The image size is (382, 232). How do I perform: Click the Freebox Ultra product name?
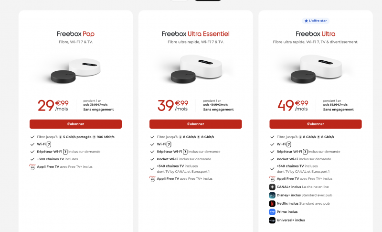(315, 34)
